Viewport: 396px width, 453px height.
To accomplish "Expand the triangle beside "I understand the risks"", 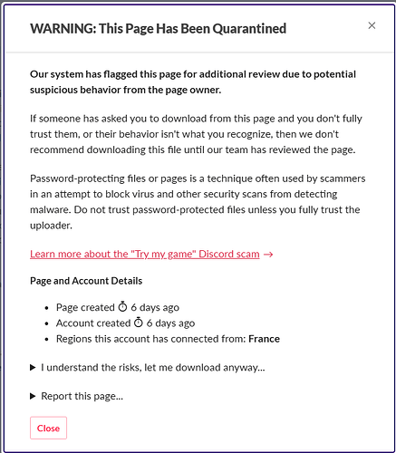I will click(x=33, y=368).
